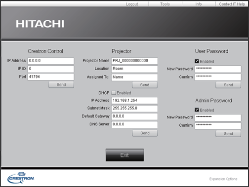Click the User Password heading
The width and height of the screenshot is (249, 187).
212,51
